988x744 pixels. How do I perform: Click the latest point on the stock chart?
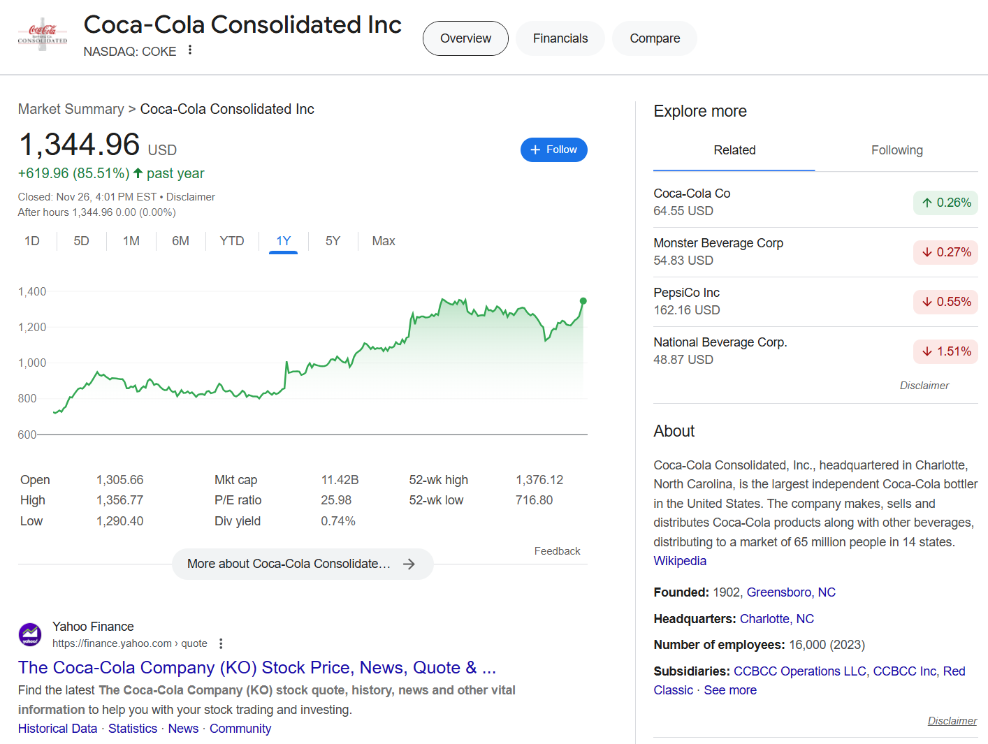pyautogui.click(x=583, y=302)
